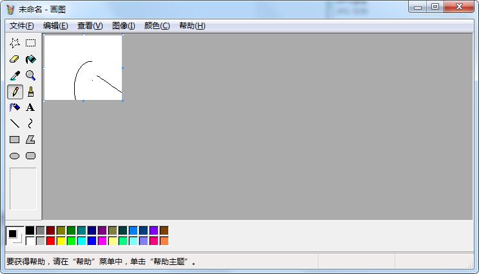Click the window title 未命名 - 画图

(x=42, y=10)
